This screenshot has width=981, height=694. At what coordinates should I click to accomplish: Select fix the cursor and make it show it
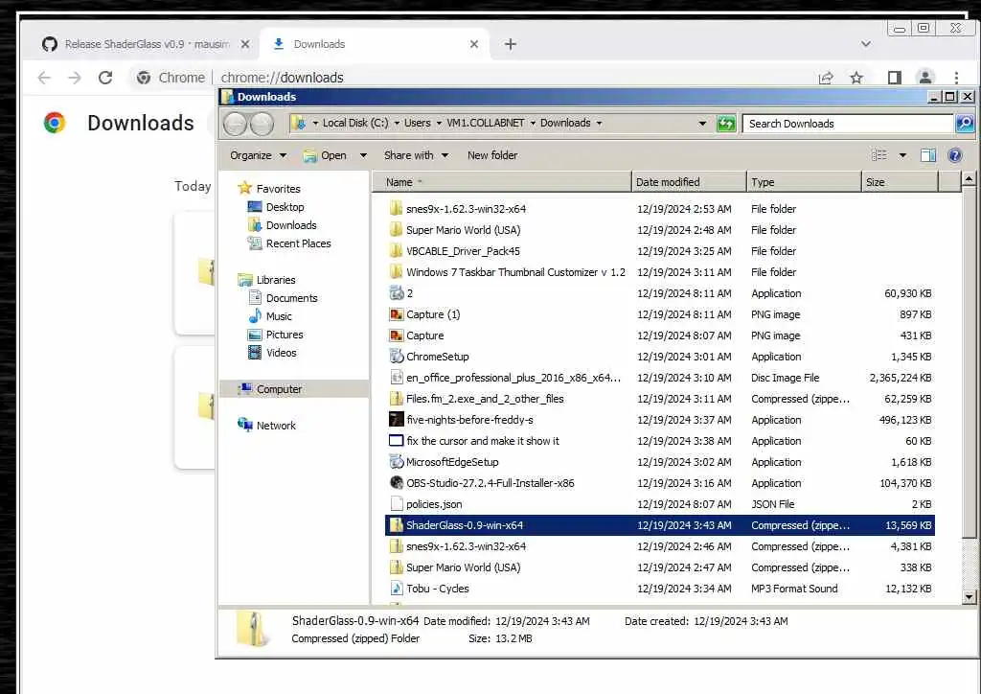(x=660, y=441)
